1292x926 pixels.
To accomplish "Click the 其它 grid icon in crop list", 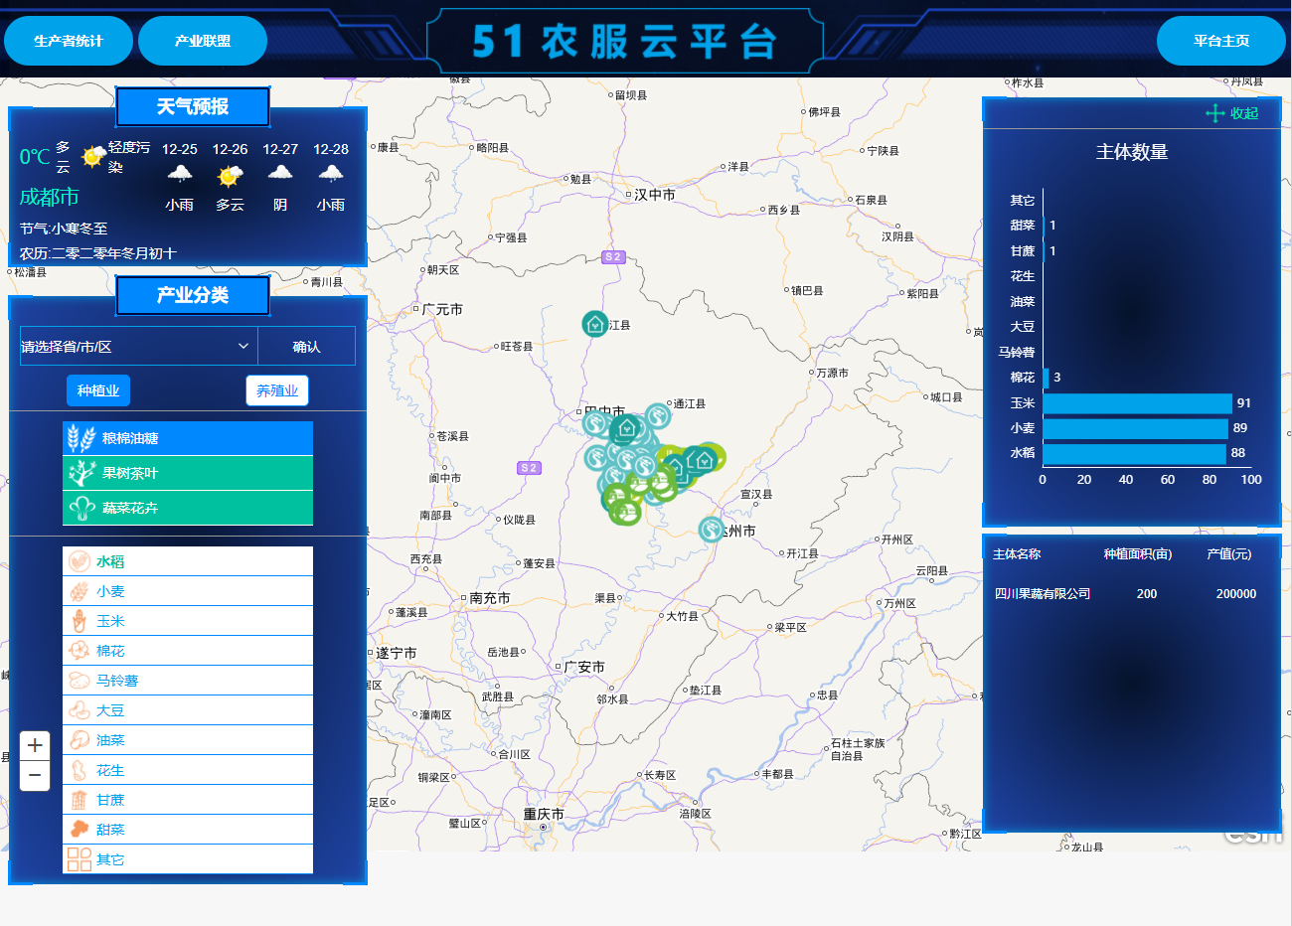I will coord(79,859).
